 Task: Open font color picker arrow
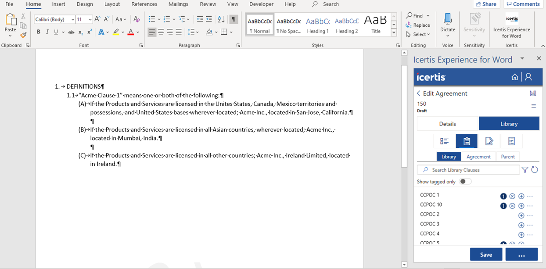tap(138, 32)
